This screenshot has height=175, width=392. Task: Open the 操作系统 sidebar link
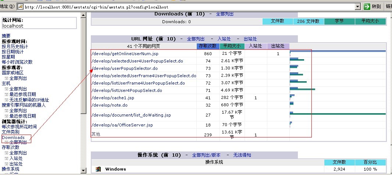coord(11,169)
